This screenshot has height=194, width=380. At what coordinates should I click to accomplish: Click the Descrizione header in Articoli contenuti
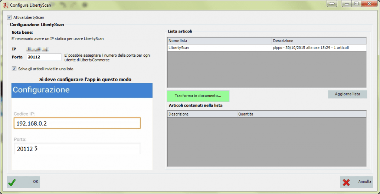[x=202, y=114]
